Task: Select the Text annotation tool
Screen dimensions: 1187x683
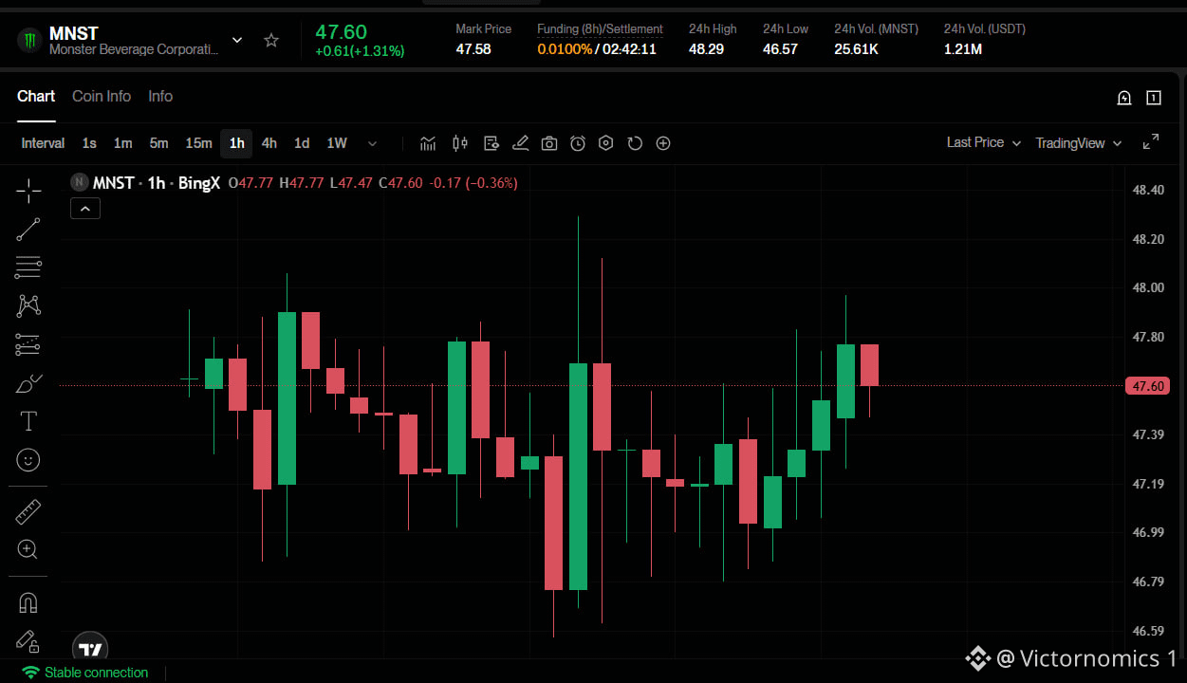Action: click(x=28, y=421)
